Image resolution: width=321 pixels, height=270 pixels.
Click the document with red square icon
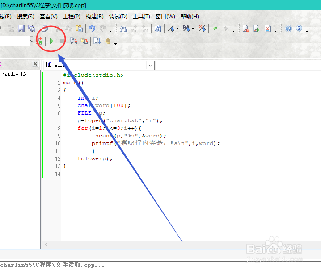[246, 29]
